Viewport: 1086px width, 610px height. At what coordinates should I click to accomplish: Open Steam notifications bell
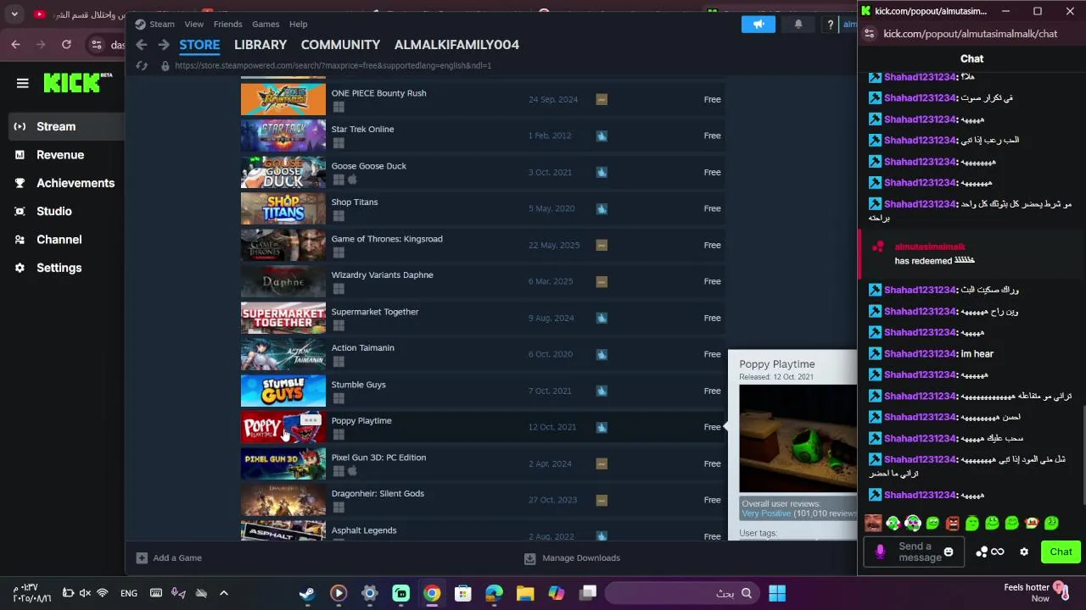pos(798,25)
